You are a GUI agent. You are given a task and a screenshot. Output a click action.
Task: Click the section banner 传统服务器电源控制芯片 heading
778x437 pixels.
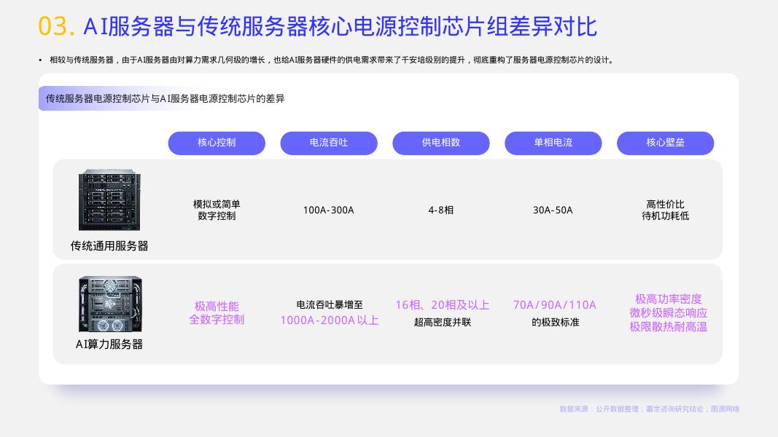click(x=166, y=98)
